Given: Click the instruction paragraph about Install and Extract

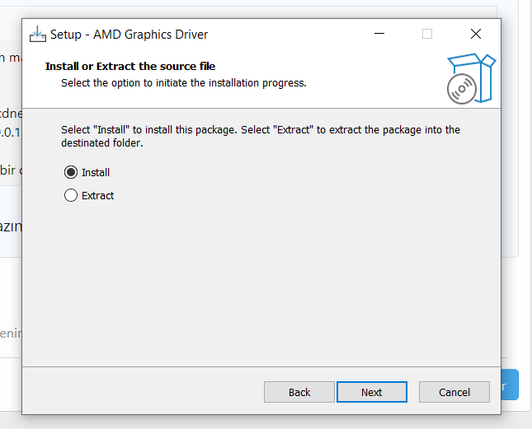Looking at the screenshot, I should [x=261, y=136].
